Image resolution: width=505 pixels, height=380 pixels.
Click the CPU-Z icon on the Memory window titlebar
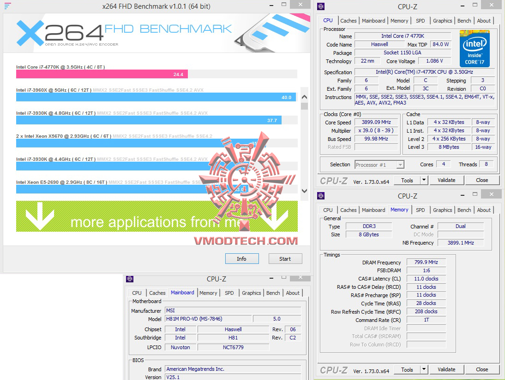coord(320,196)
